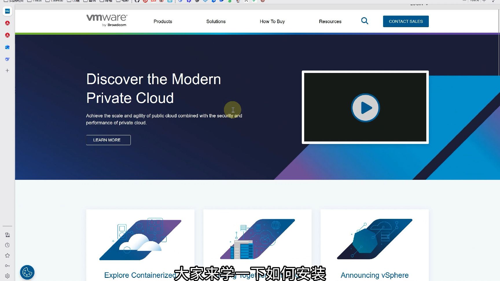Play the hero video
The image size is (500, 281).
pyautogui.click(x=365, y=108)
